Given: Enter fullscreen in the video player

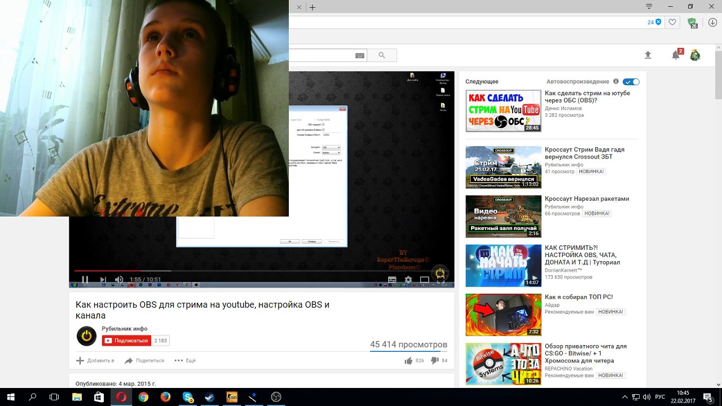Looking at the screenshot, I should [441, 280].
